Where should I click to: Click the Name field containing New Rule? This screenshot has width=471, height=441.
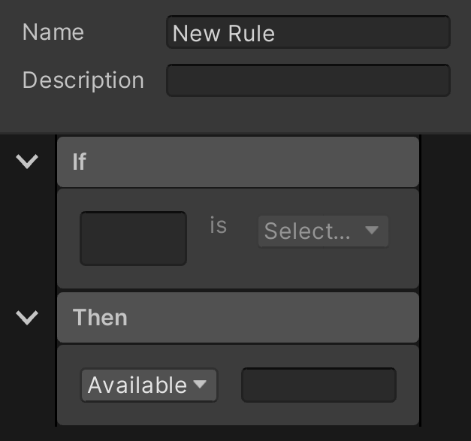pos(308,33)
